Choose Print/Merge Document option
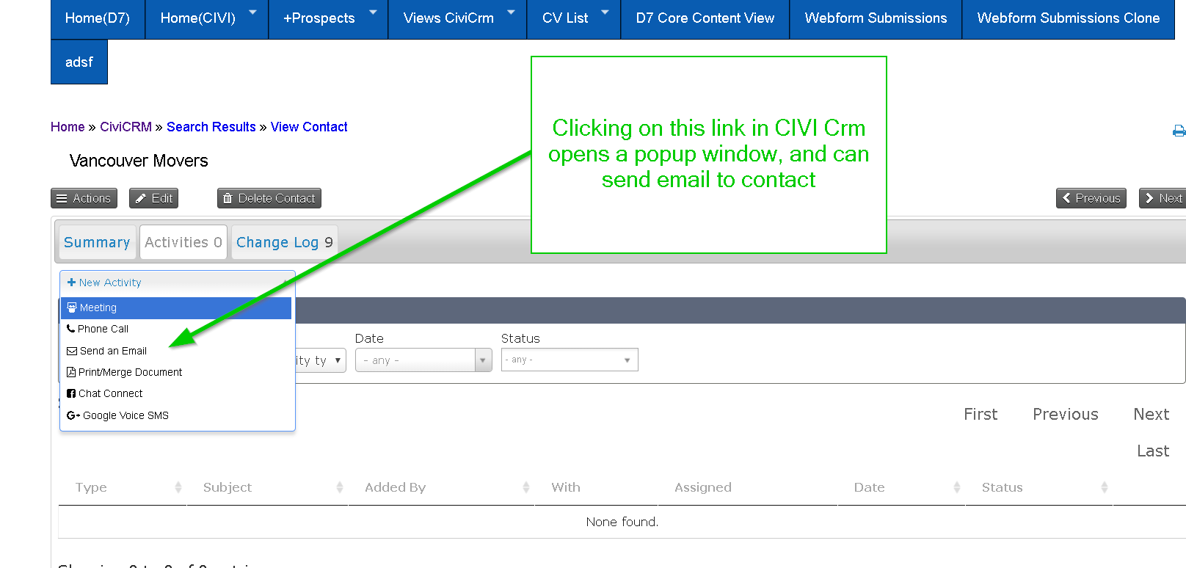The height and width of the screenshot is (568, 1186). (x=176, y=372)
